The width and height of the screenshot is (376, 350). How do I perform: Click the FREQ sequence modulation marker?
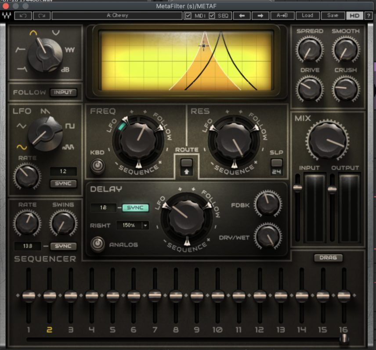point(139,164)
